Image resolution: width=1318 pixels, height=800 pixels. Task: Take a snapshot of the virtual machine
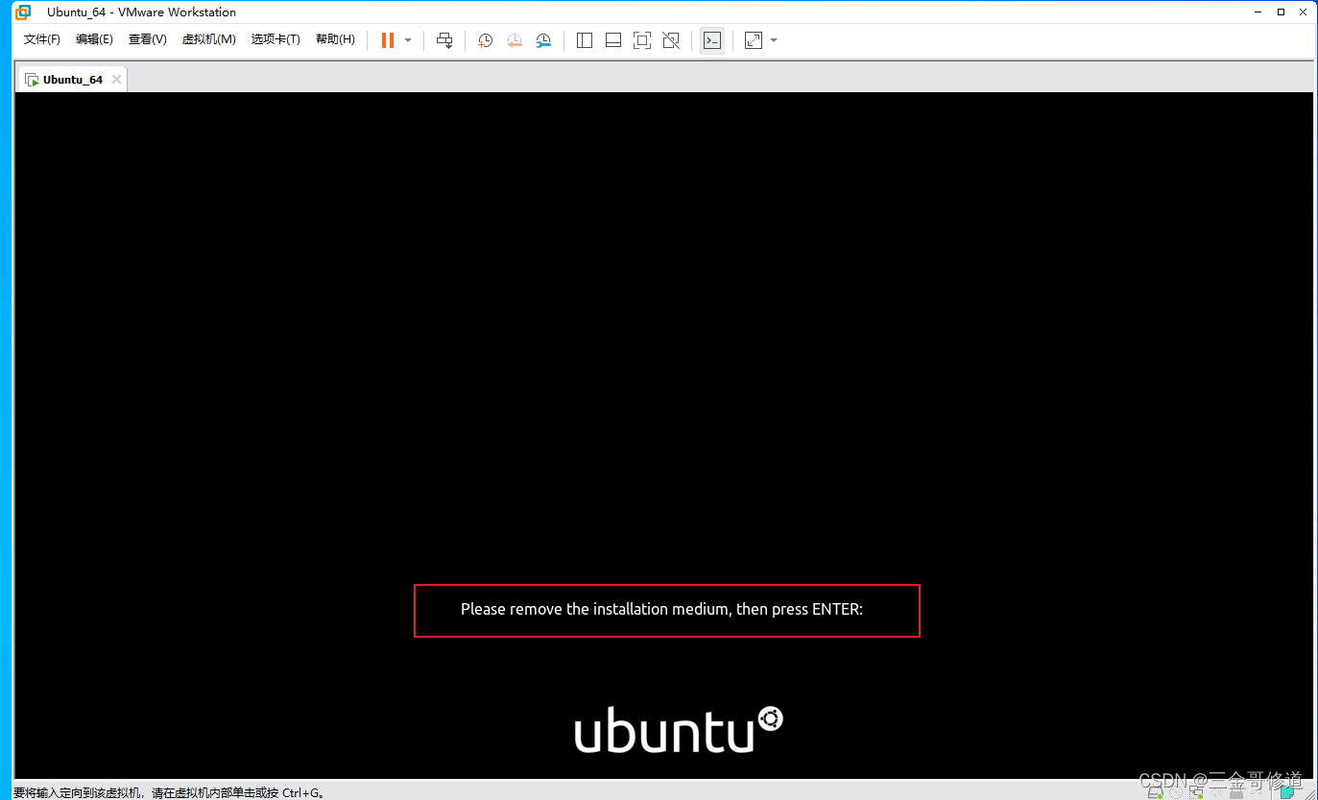486,40
